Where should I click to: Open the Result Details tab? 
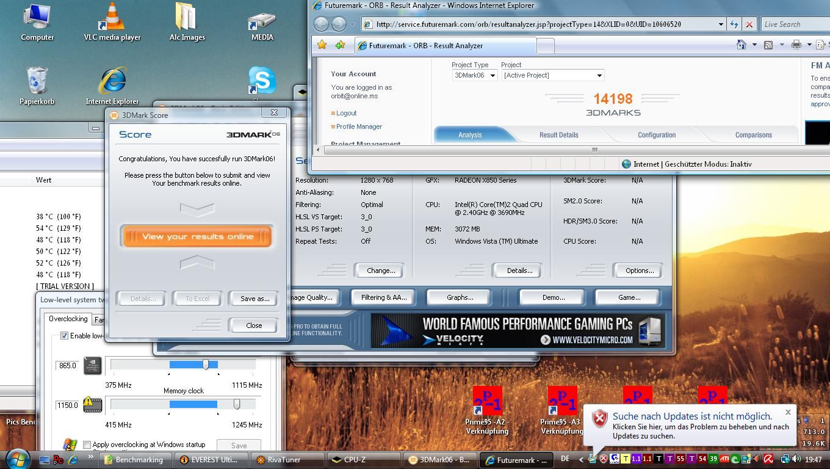(558, 135)
